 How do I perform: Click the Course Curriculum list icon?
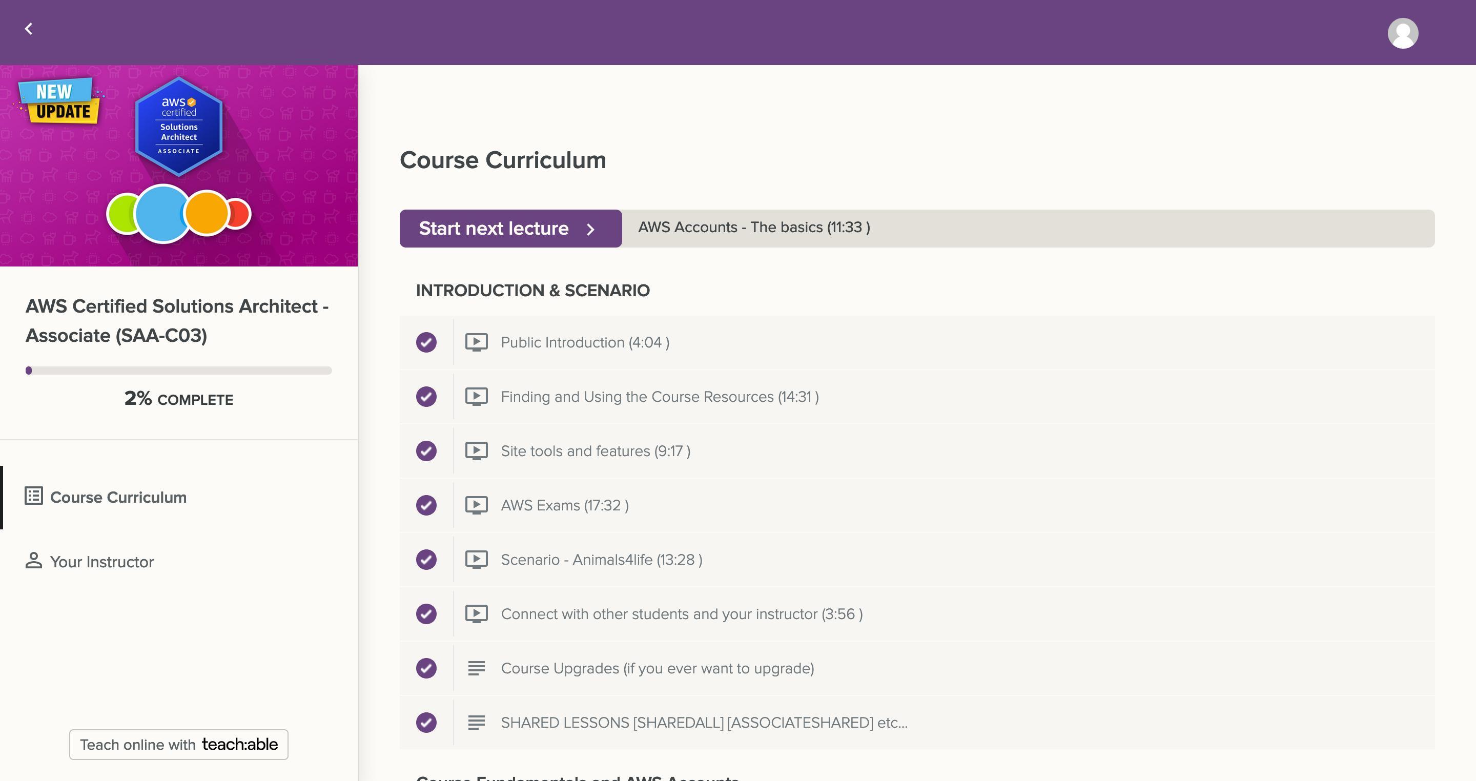[x=33, y=497]
